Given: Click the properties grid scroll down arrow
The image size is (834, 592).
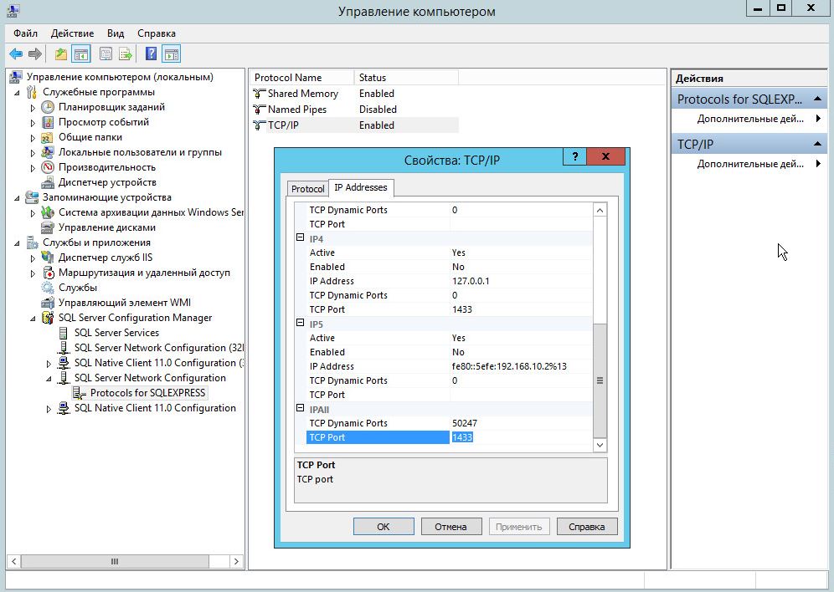Looking at the screenshot, I should point(600,445).
